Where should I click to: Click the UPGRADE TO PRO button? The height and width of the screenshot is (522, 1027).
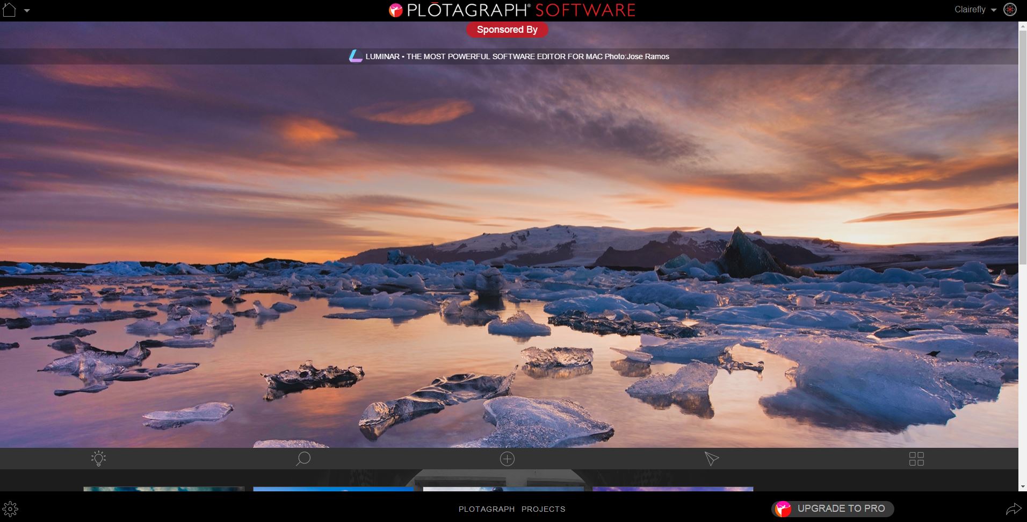pyautogui.click(x=833, y=509)
